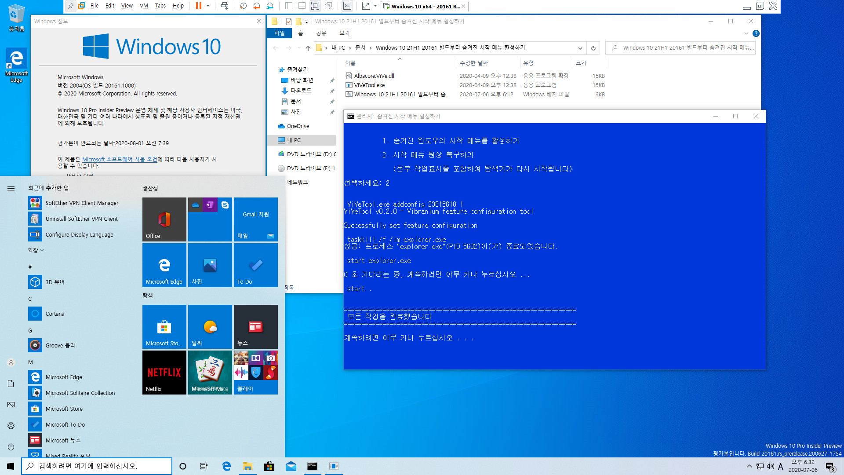Open the 홈 ribbon tab in File Explorer
The image size is (844, 475).
point(301,33)
